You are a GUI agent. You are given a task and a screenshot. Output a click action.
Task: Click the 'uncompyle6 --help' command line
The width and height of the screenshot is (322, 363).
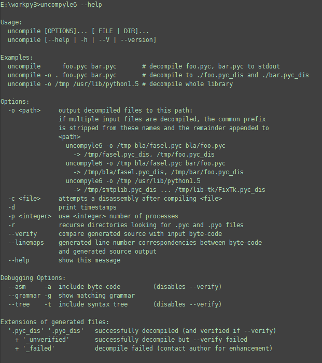[51, 5]
